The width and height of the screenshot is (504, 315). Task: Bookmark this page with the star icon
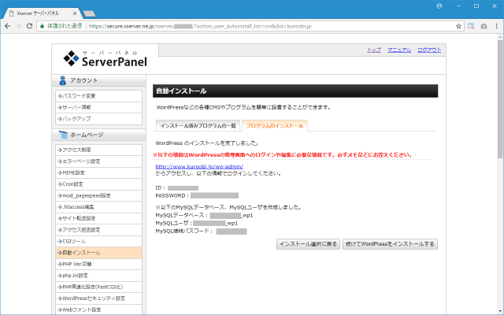pyautogui.click(x=459, y=25)
